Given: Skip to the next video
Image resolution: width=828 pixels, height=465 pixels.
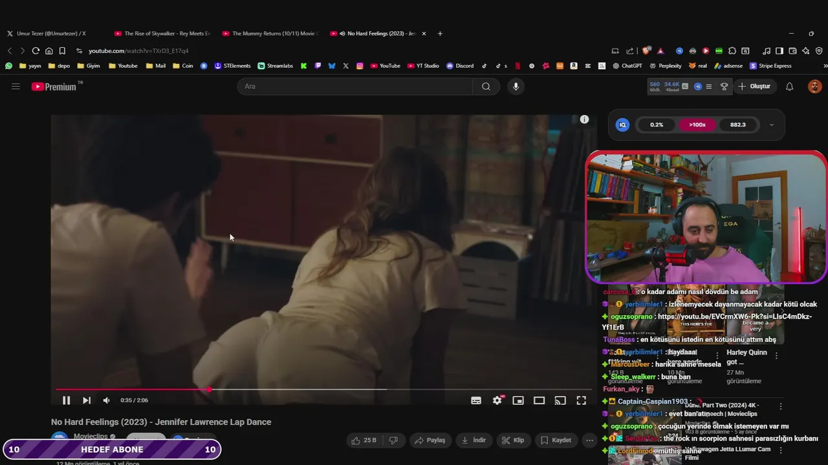Looking at the screenshot, I should click(87, 400).
